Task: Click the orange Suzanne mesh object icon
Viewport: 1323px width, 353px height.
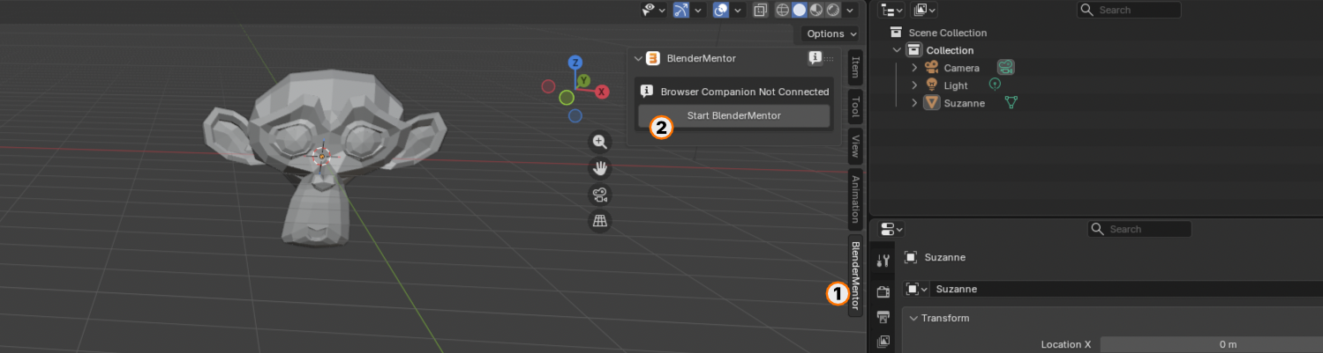Action: 931,103
